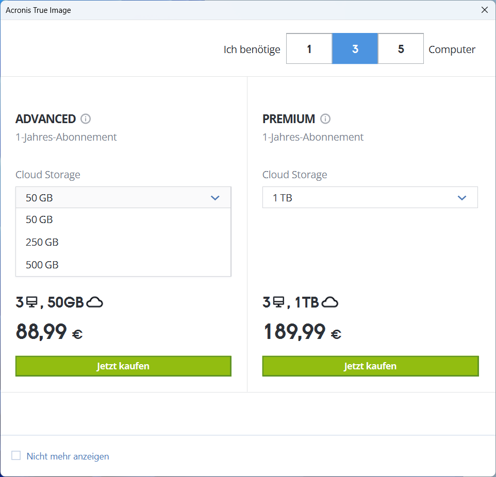Click the PREMIUM plan heading
496x477 pixels.
click(289, 119)
